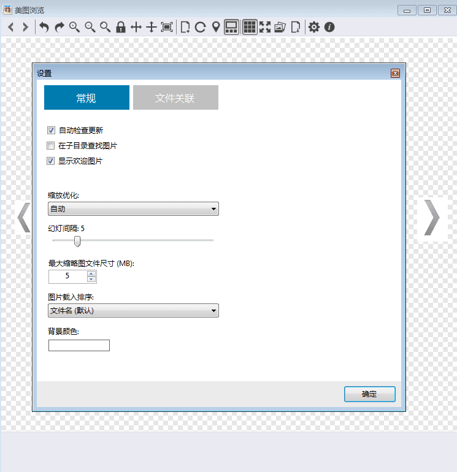Uncheck the 自动检查更新 checkbox
Image resolution: width=457 pixels, height=472 pixels.
tap(52, 130)
